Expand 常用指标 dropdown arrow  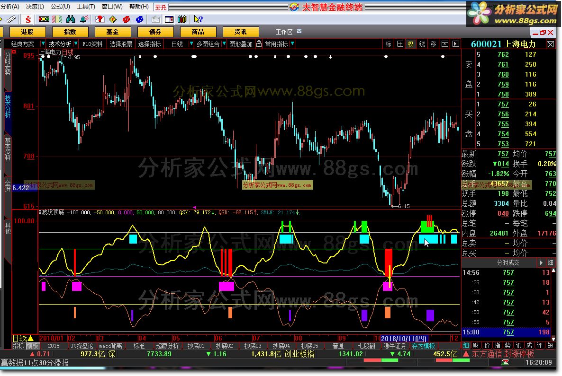click(x=292, y=44)
